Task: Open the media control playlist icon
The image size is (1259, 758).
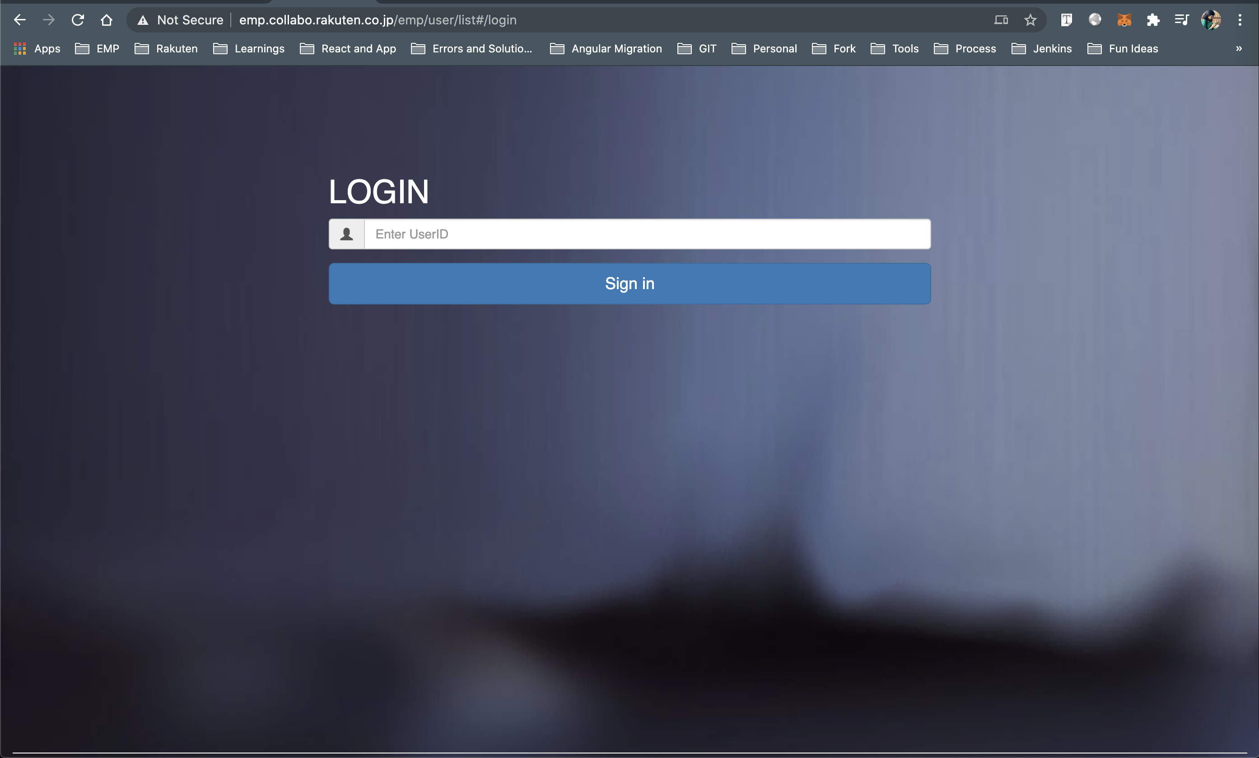Action: (x=1181, y=20)
